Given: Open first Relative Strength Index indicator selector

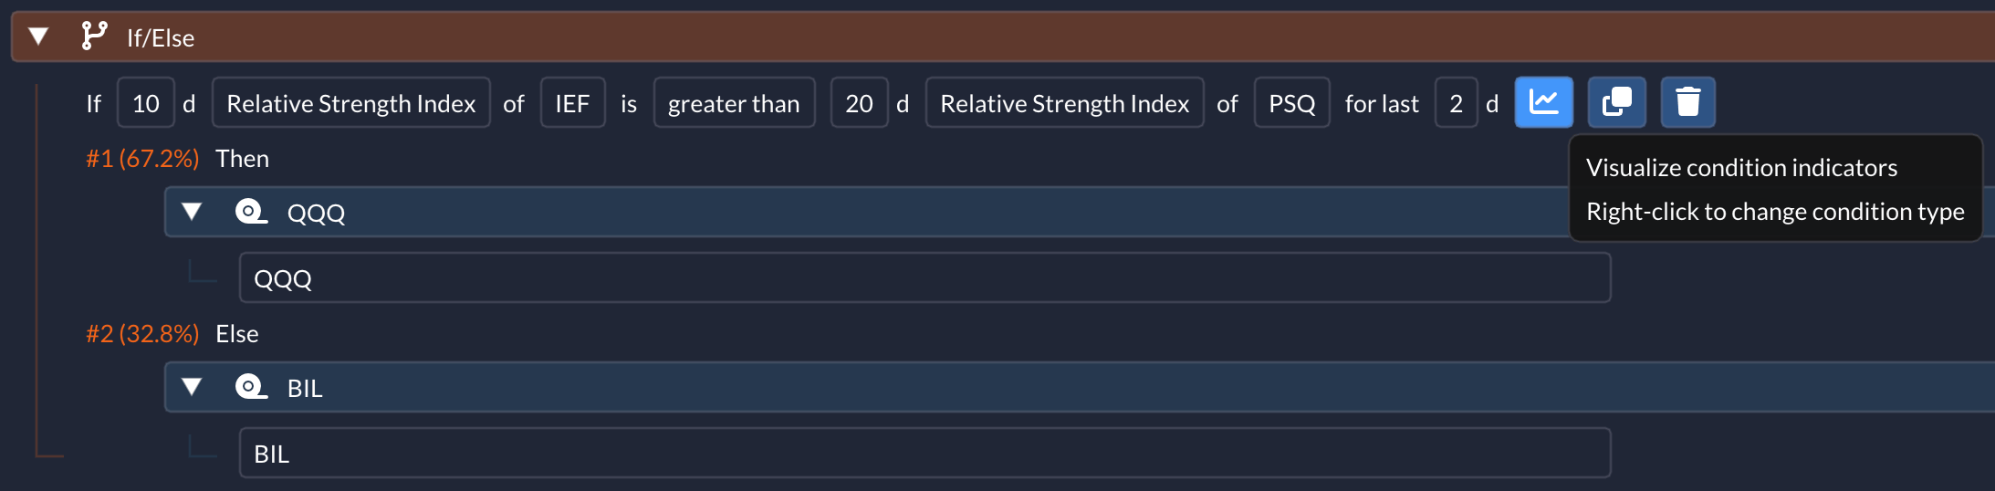Looking at the screenshot, I should [x=350, y=103].
